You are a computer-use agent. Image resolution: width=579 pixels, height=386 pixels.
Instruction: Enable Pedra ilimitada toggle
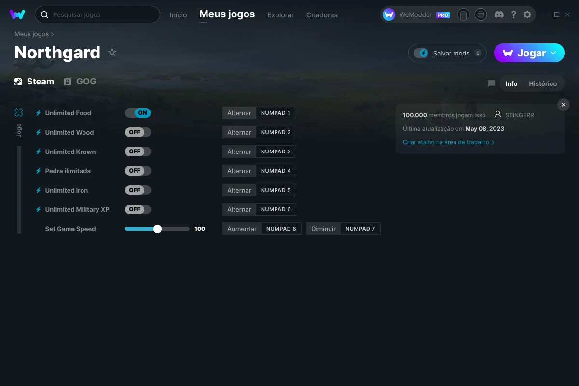pos(138,171)
